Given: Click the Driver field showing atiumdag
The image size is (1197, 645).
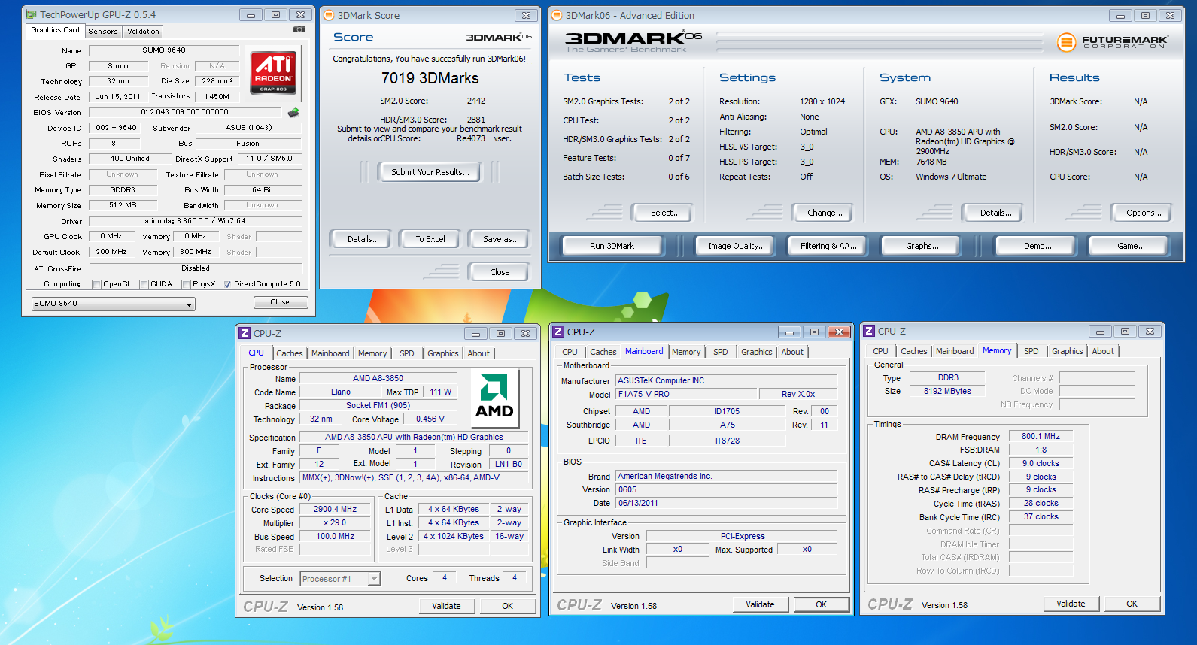Looking at the screenshot, I should [x=196, y=221].
